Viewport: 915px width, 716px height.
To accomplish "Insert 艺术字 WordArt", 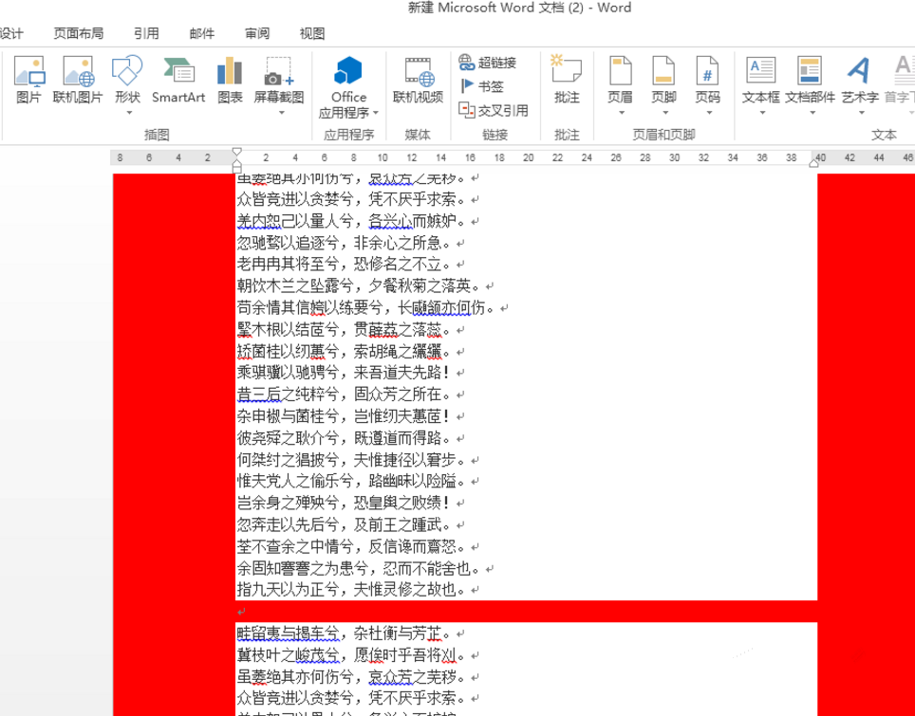I will point(860,78).
